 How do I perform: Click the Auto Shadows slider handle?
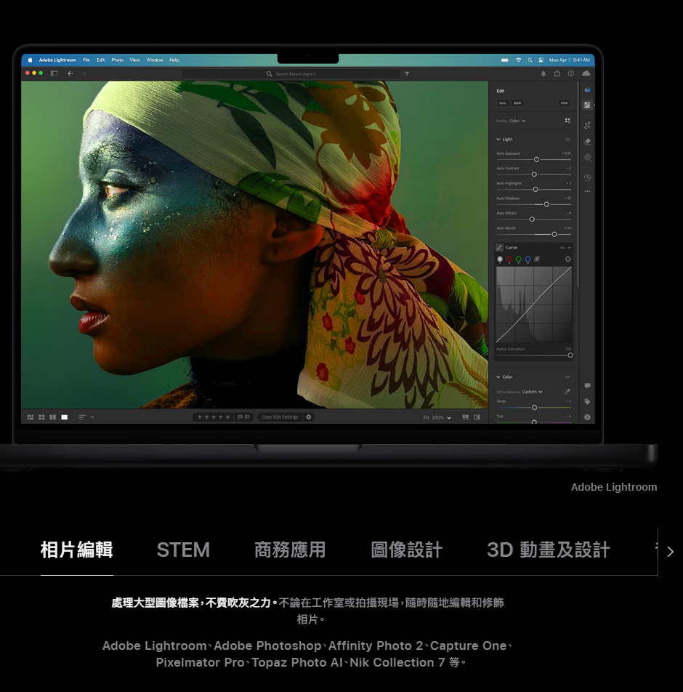[546, 204]
